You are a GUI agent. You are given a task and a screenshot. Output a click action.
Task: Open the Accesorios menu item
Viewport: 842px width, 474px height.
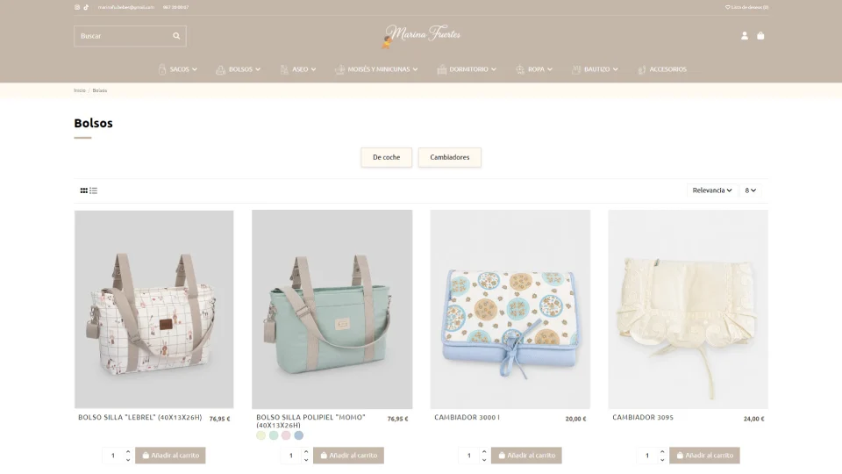(668, 69)
